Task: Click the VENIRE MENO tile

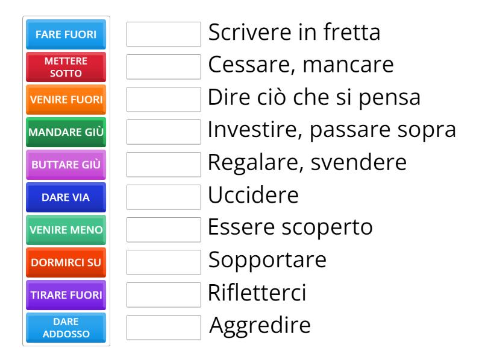Action: click(x=66, y=230)
